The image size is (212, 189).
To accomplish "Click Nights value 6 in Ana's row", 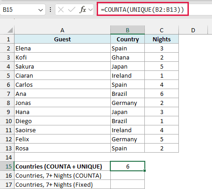I will pyautogui.click(x=162, y=94).
